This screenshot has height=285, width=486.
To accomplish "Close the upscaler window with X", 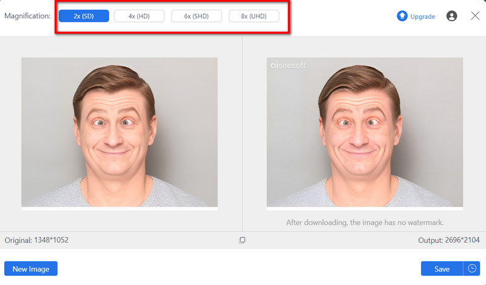I will coord(475,16).
